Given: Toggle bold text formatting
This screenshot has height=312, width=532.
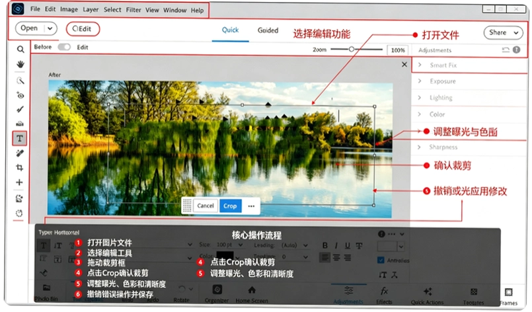Looking at the screenshot, I should (x=324, y=245).
